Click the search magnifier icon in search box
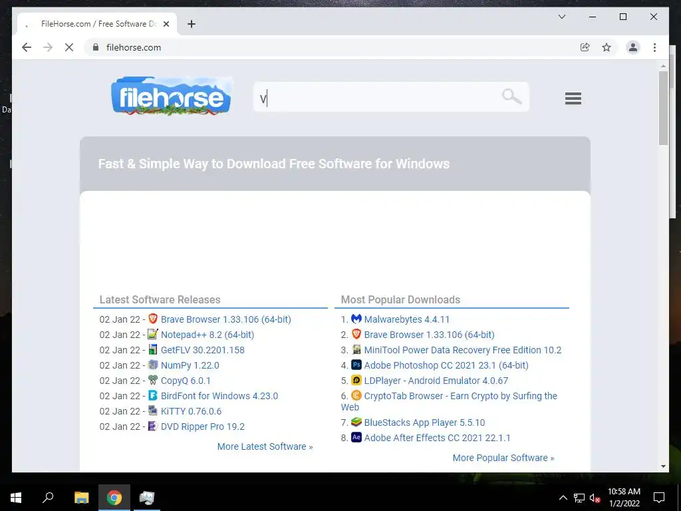Screen dimensions: 681x511 [511, 96]
